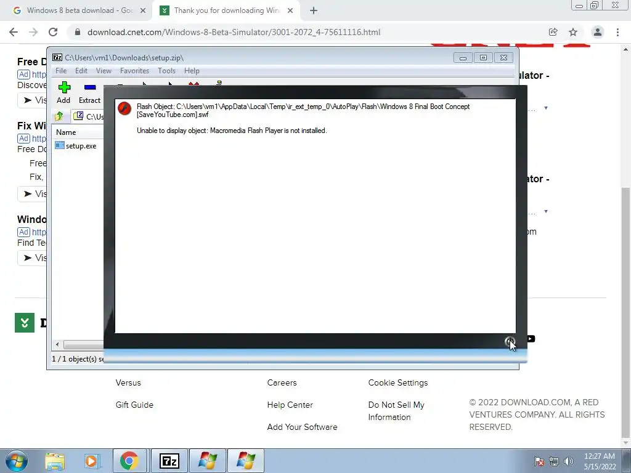Open the View menu in 7-Zip

[x=104, y=71]
